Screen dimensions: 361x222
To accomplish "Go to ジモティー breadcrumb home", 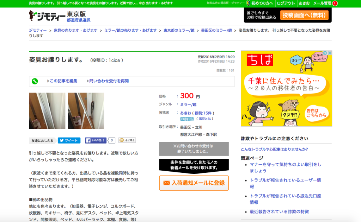I will click(38, 30).
